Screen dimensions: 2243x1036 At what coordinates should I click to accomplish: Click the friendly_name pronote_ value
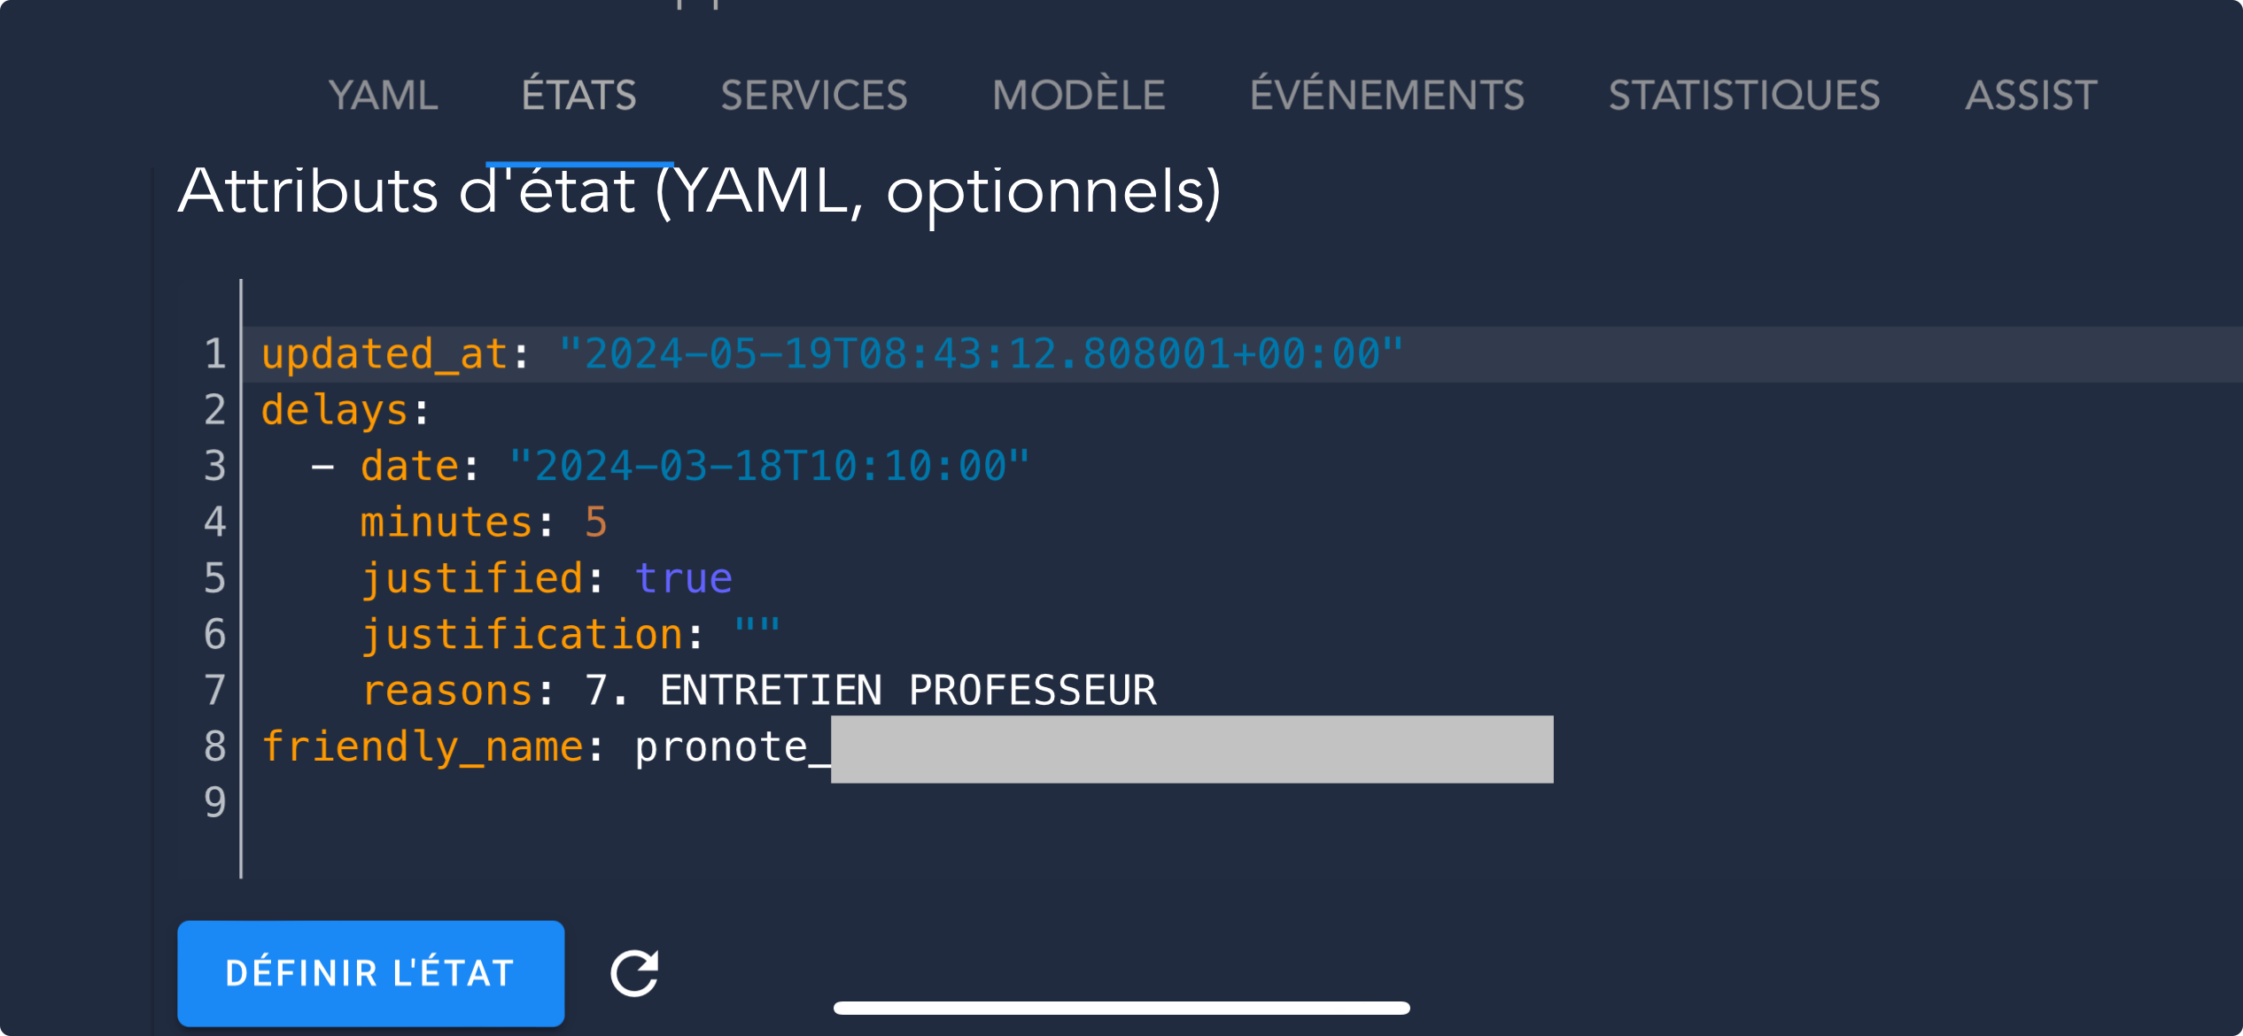point(1094,748)
